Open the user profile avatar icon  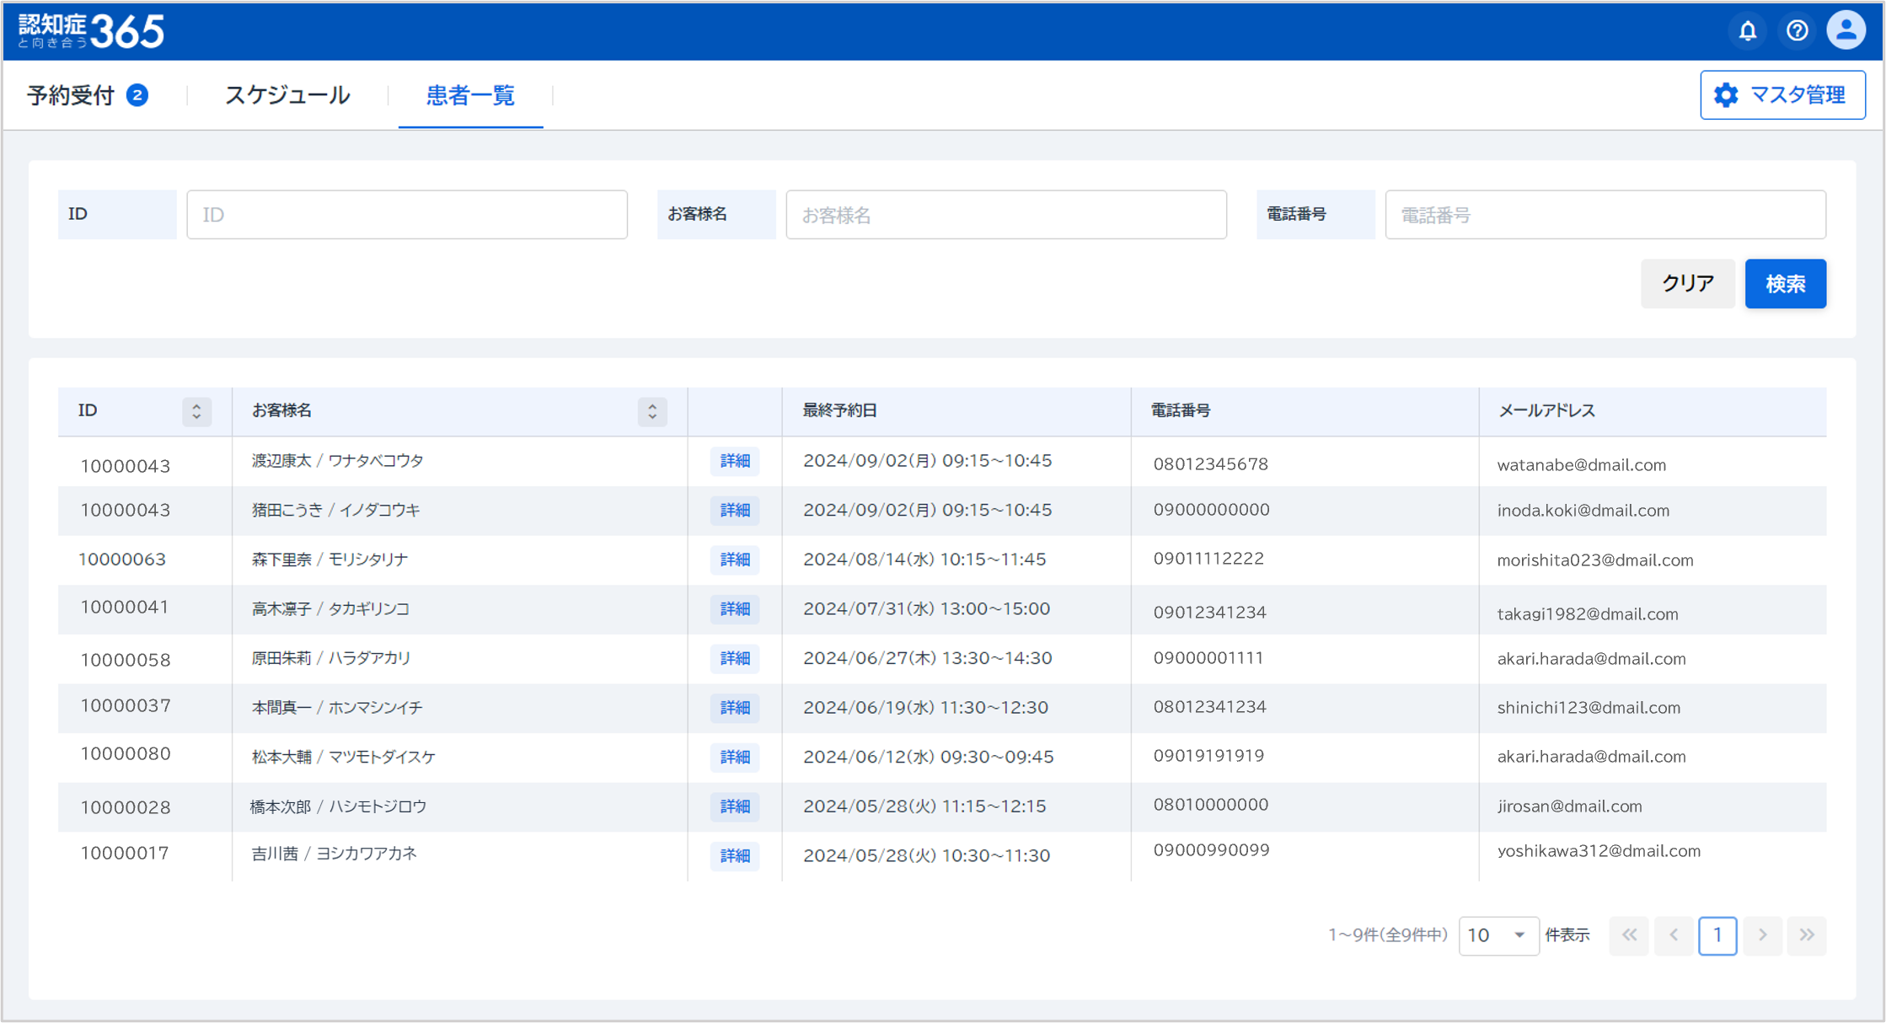(x=1846, y=30)
